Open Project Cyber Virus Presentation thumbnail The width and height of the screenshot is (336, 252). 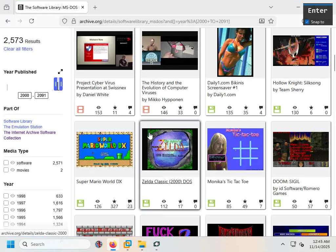pyautogui.click(x=105, y=51)
